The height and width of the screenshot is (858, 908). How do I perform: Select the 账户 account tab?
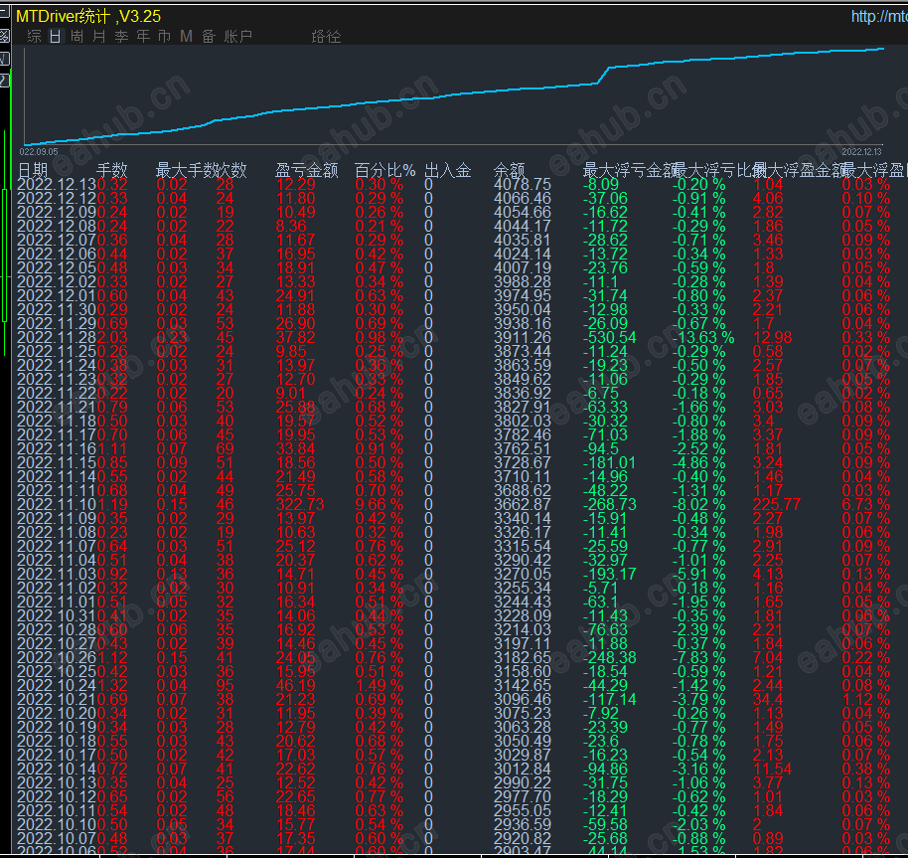pos(238,37)
